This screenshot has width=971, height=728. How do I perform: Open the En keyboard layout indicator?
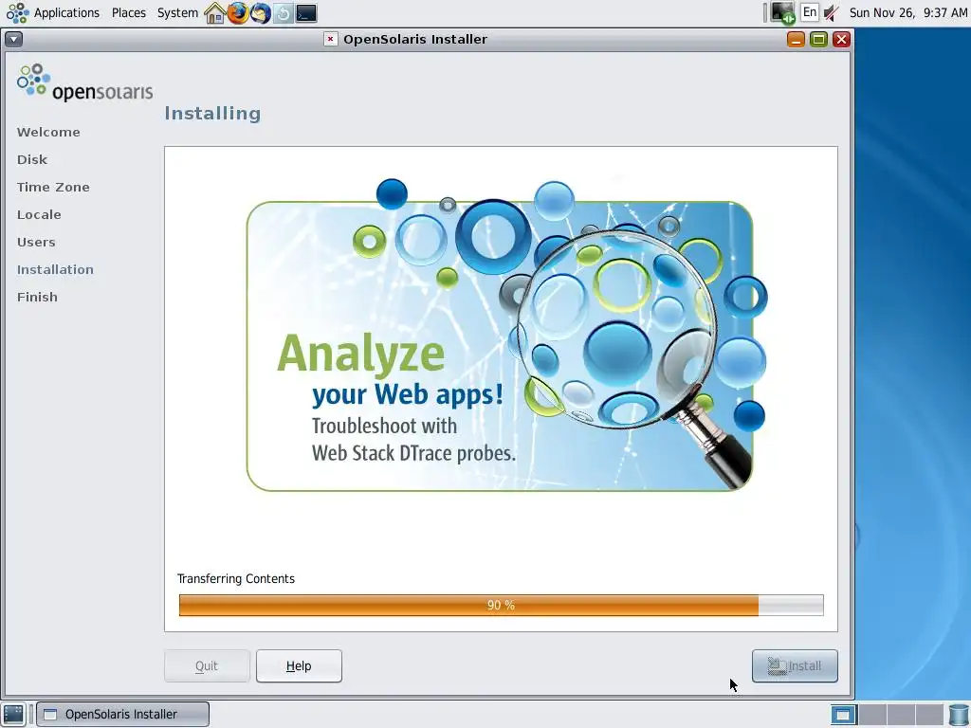(810, 12)
